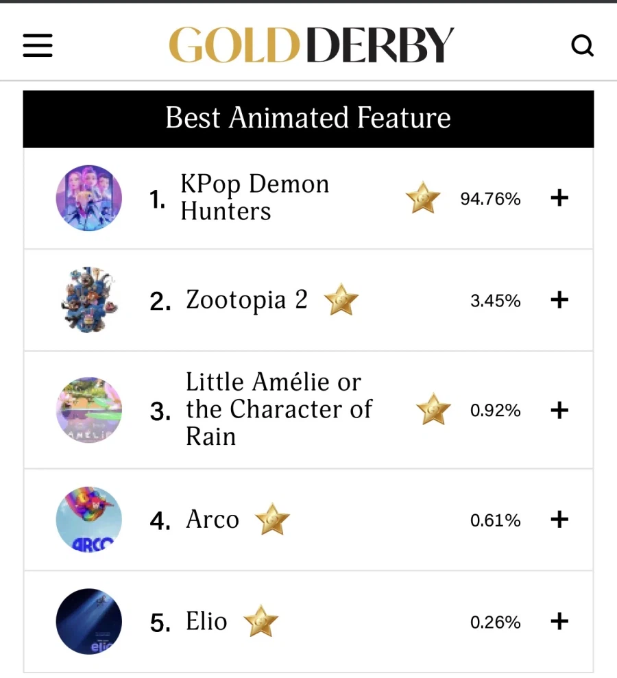Click the Best Animated Feature header

click(x=308, y=118)
